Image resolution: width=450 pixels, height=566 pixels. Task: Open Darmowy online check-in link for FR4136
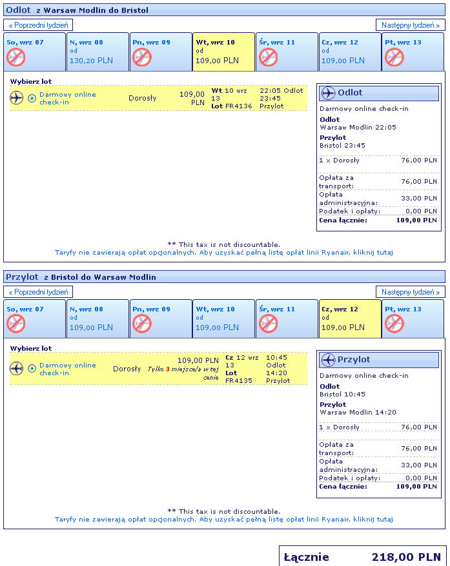click(68, 98)
